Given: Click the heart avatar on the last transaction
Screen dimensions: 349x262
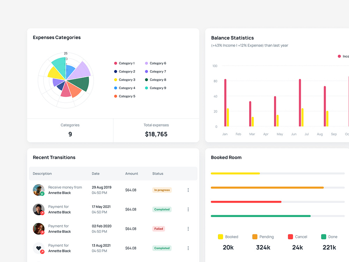Looking at the screenshot, I should pos(38,248).
